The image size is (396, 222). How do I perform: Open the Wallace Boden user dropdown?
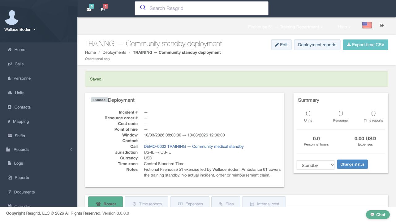pyautogui.click(x=20, y=30)
